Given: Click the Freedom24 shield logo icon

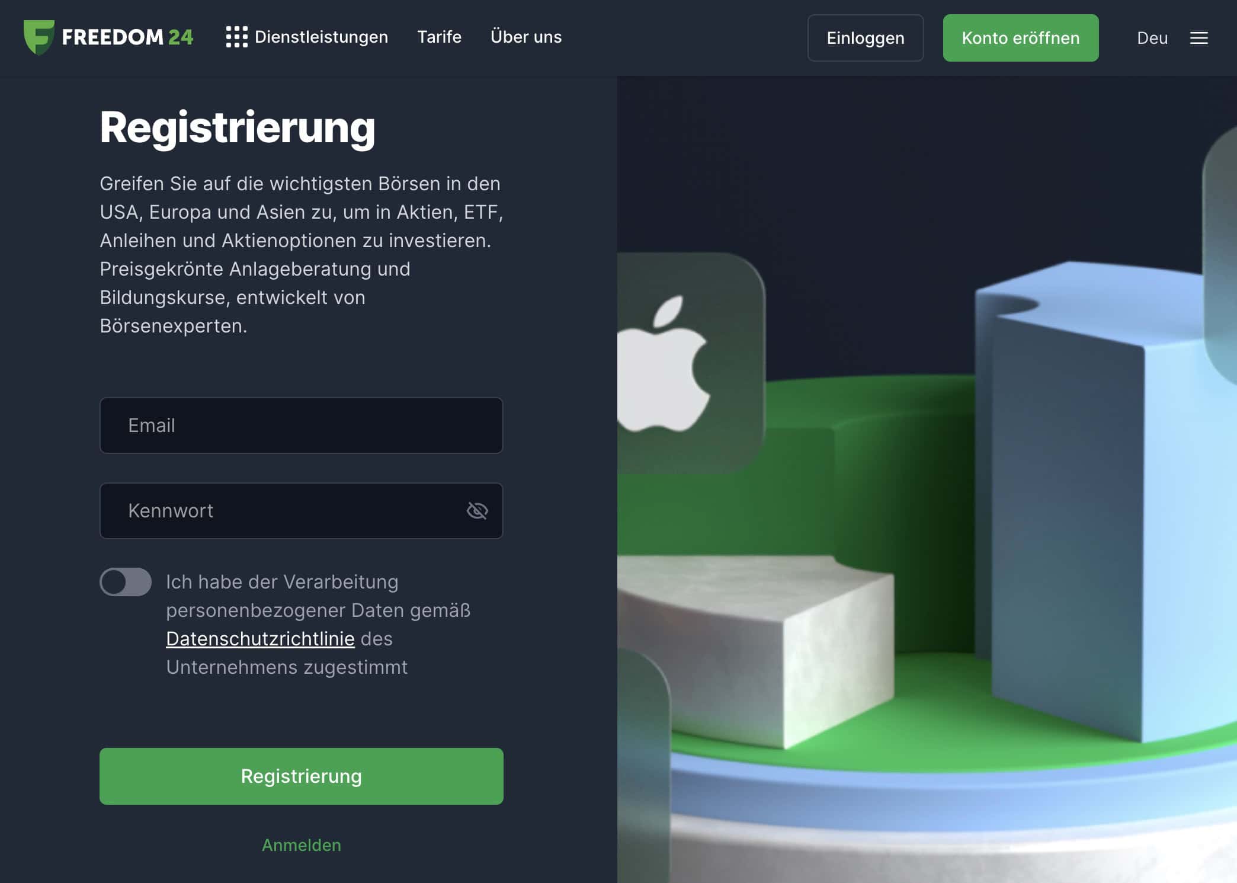Looking at the screenshot, I should pyautogui.click(x=39, y=37).
